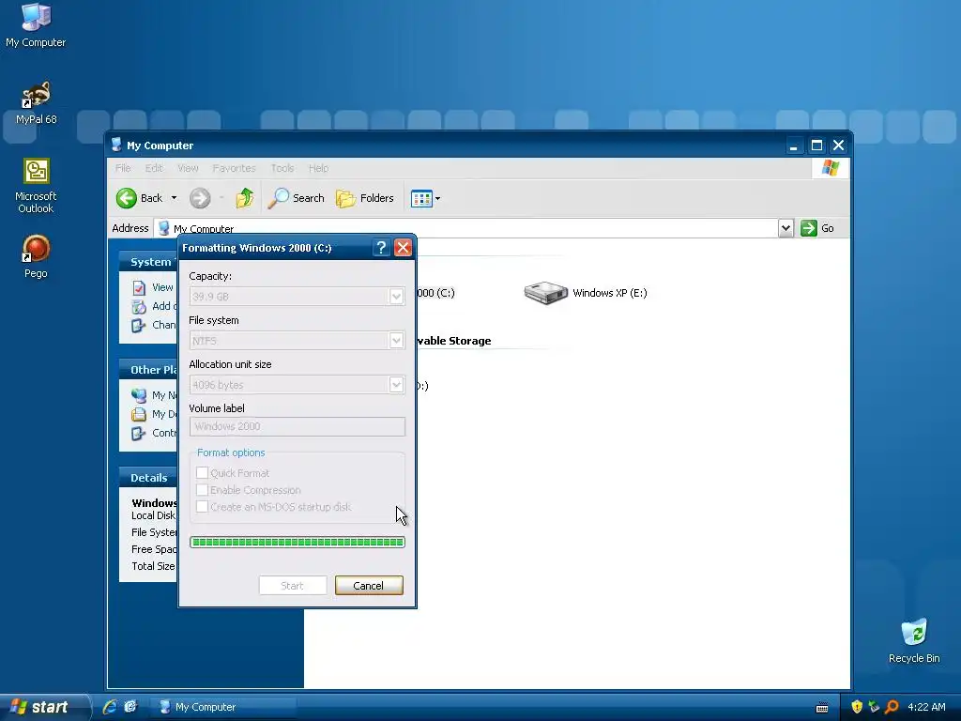This screenshot has width=961, height=721.
Task: Open the File system dropdown
Action: tap(397, 341)
